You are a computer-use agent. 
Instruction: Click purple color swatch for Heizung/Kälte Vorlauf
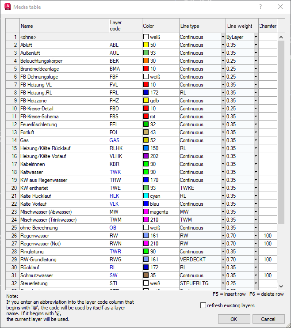pos(146,156)
